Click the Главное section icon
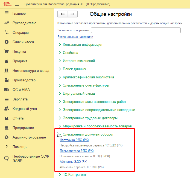 click(x=7, y=13)
